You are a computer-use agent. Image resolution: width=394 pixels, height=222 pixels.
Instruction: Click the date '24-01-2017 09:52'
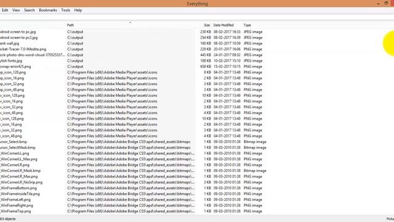point(227,55)
